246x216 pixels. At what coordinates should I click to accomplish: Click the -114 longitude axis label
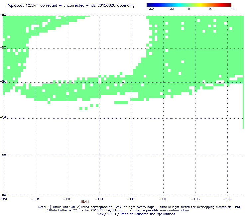99,199
